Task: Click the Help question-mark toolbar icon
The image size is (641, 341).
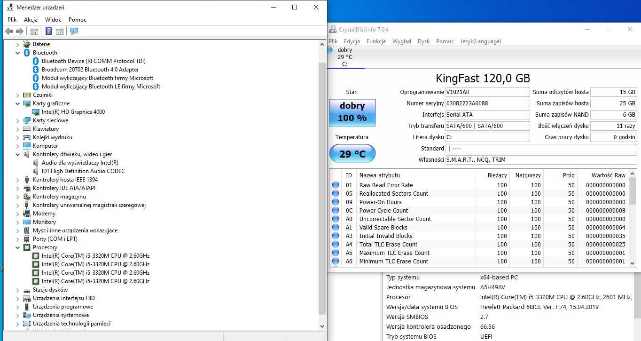Action: click(x=48, y=32)
